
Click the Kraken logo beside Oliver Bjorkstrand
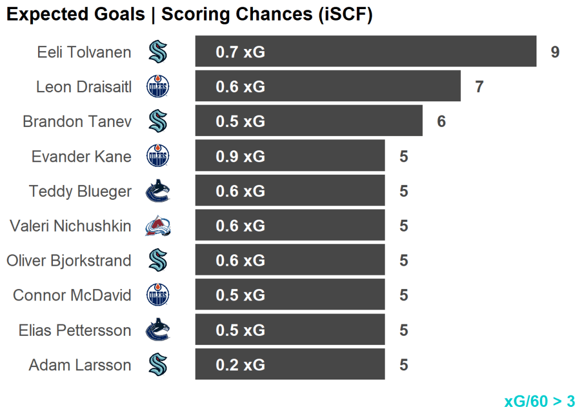click(x=157, y=261)
